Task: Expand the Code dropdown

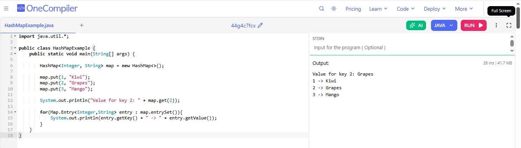Action: pos(406,9)
